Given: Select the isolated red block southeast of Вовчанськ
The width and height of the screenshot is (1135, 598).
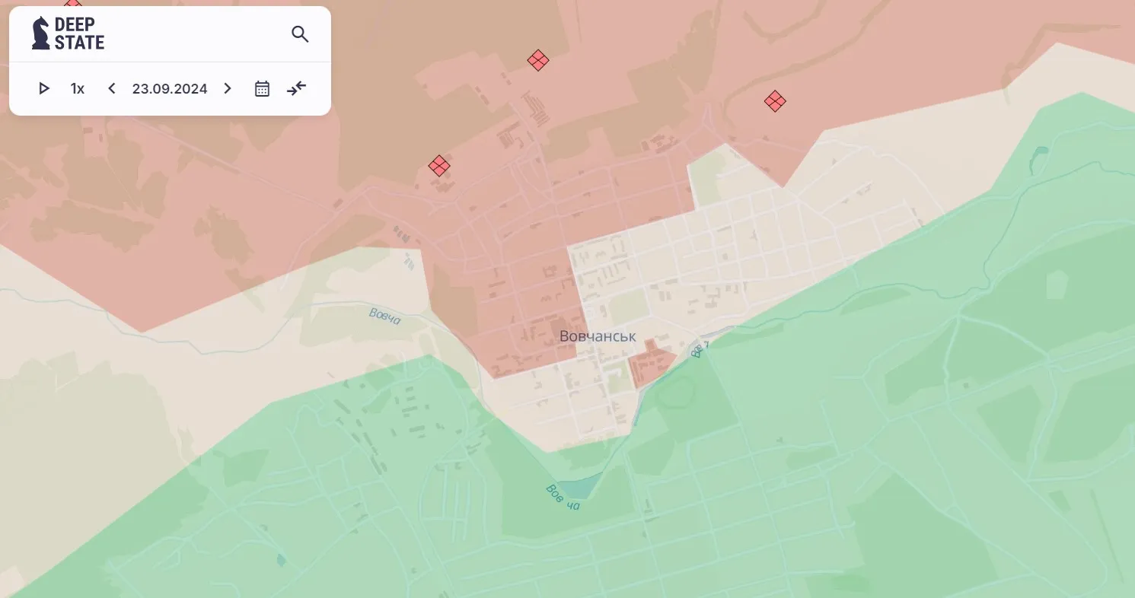Looking at the screenshot, I should tap(649, 364).
